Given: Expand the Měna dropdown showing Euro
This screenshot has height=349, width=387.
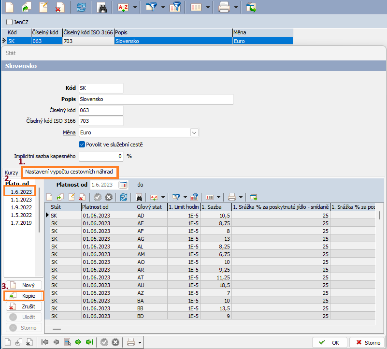Looking at the screenshot, I should point(194,132).
